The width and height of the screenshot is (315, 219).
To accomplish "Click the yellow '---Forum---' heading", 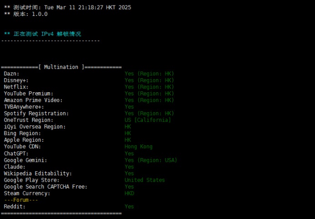I will point(21,200).
